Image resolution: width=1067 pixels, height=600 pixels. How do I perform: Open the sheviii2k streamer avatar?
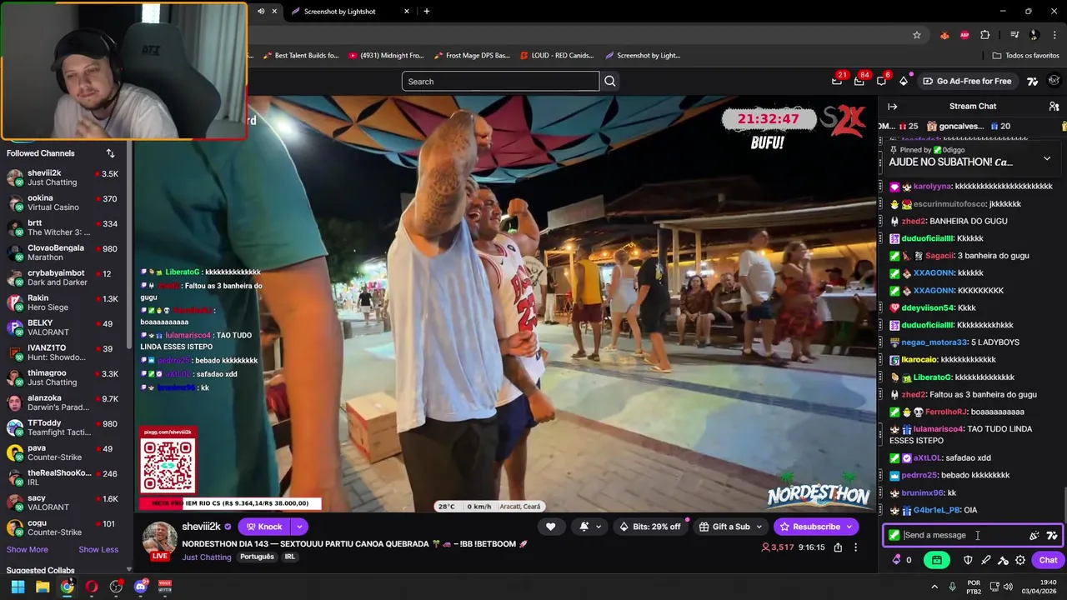[x=159, y=539]
